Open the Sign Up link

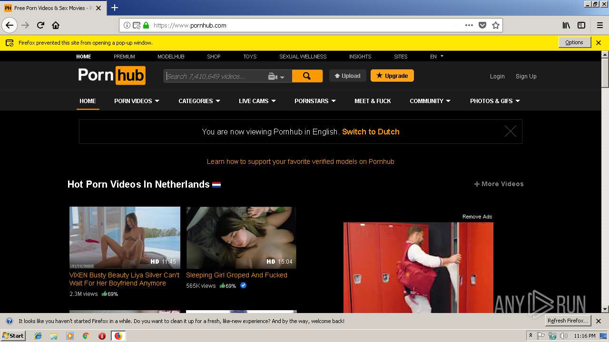click(526, 76)
